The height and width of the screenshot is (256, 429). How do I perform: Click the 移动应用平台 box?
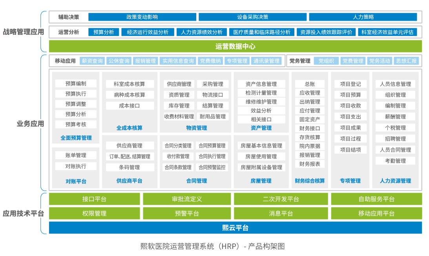click(376, 213)
